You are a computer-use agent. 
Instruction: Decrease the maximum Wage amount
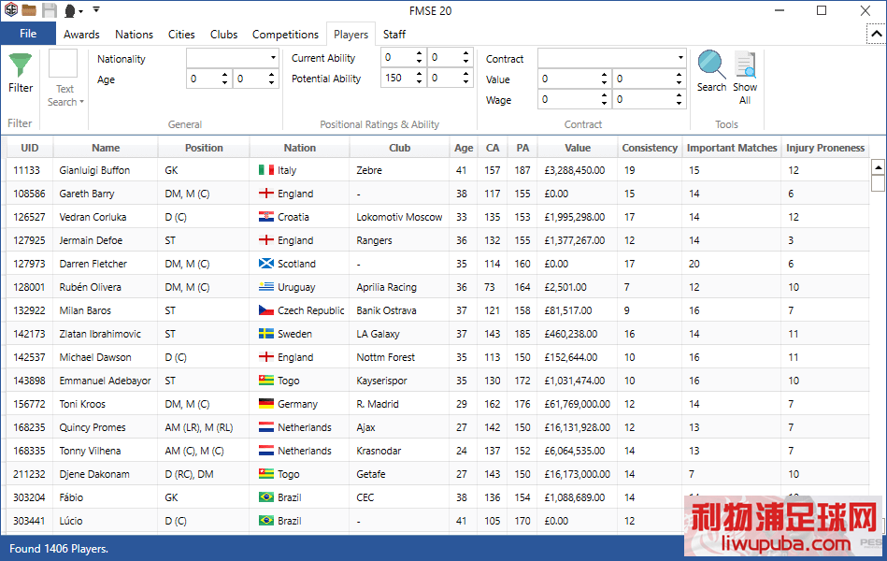[x=679, y=103]
